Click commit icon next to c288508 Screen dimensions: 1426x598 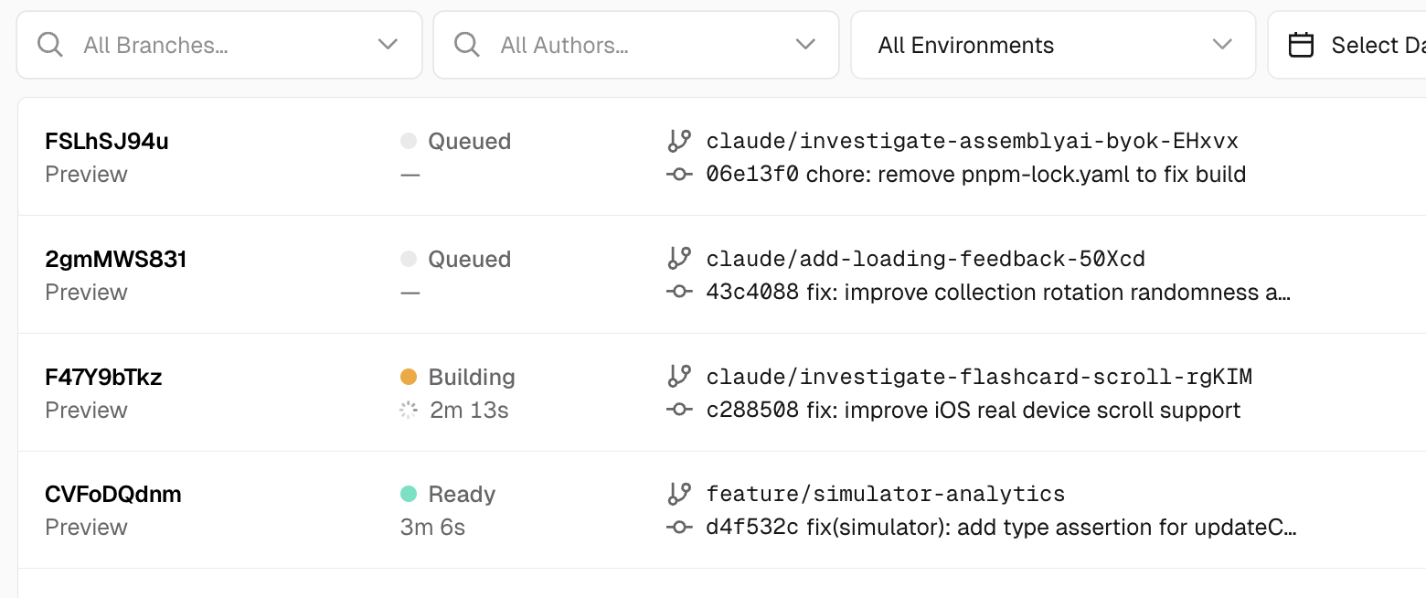[678, 411]
